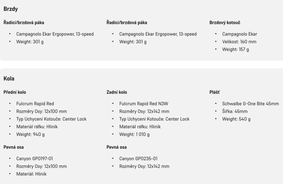Click the Kola section heading
The width and height of the screenshot is (283, 184).
coord(9,79)
